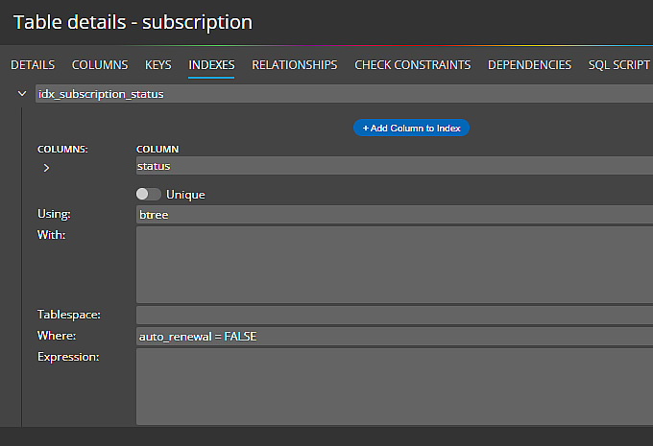
Task: Switch to the DETAILS tab
Action: [x=33, y=65]
